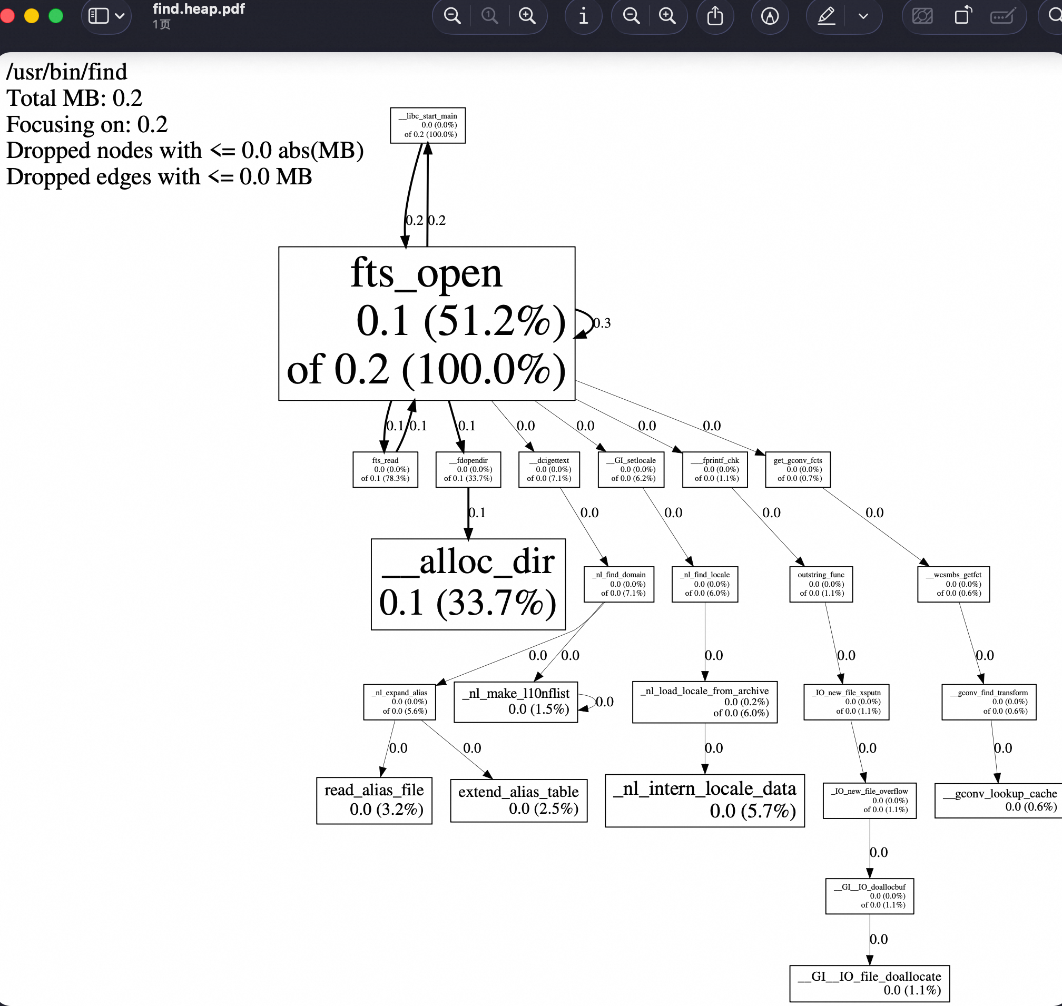1062x1006 pixels.
Task: Click the search magnifier icon
Action: [1055, 16]
